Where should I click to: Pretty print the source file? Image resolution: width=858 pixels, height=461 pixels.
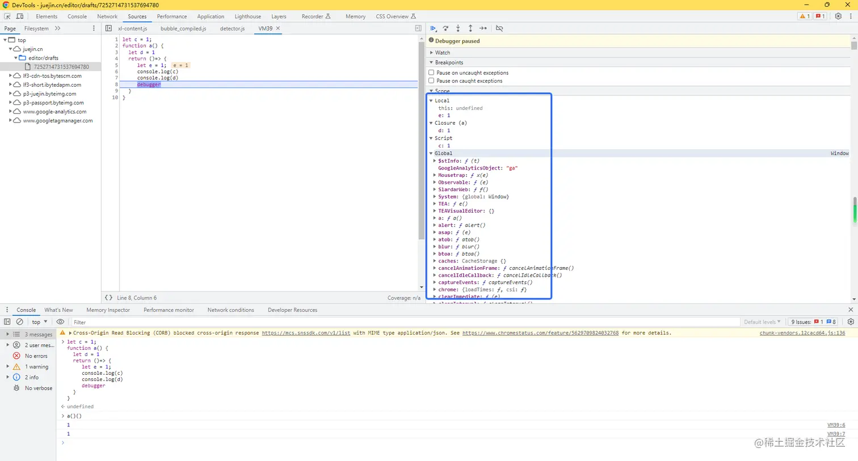click(x=108, y=298)
